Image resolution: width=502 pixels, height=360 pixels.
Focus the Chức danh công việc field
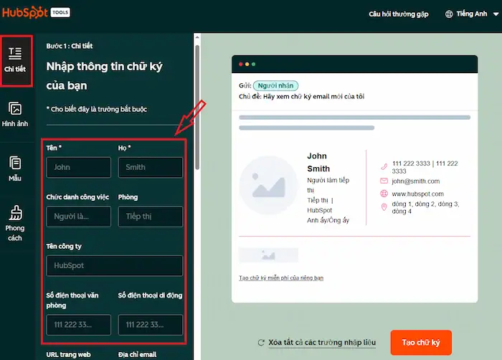click(x=79, y=217)
